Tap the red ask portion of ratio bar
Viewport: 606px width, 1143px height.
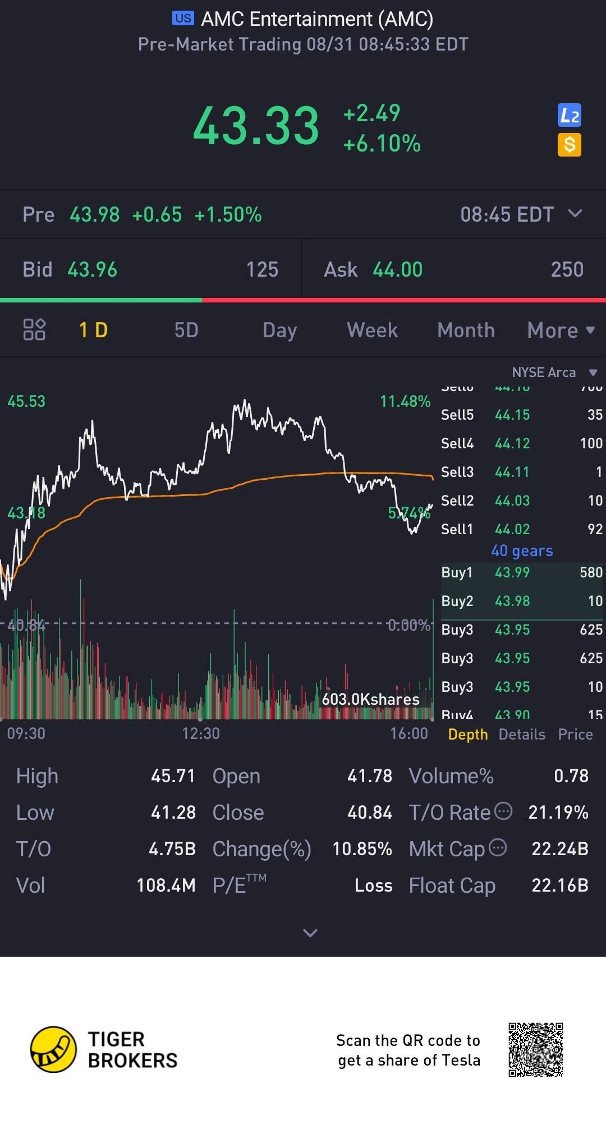(404, 300)
